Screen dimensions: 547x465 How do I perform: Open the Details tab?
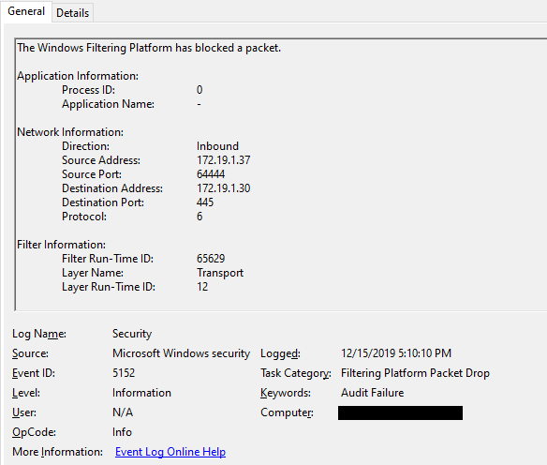72,13
